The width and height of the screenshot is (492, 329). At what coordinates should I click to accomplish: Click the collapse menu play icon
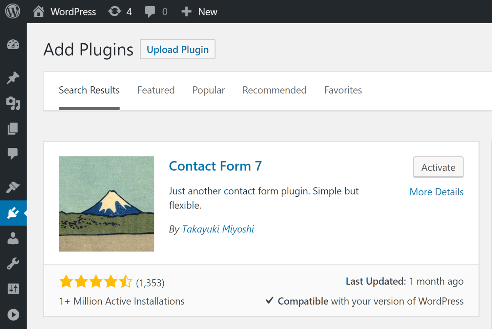pyautogui.click(x=13, y=315)
